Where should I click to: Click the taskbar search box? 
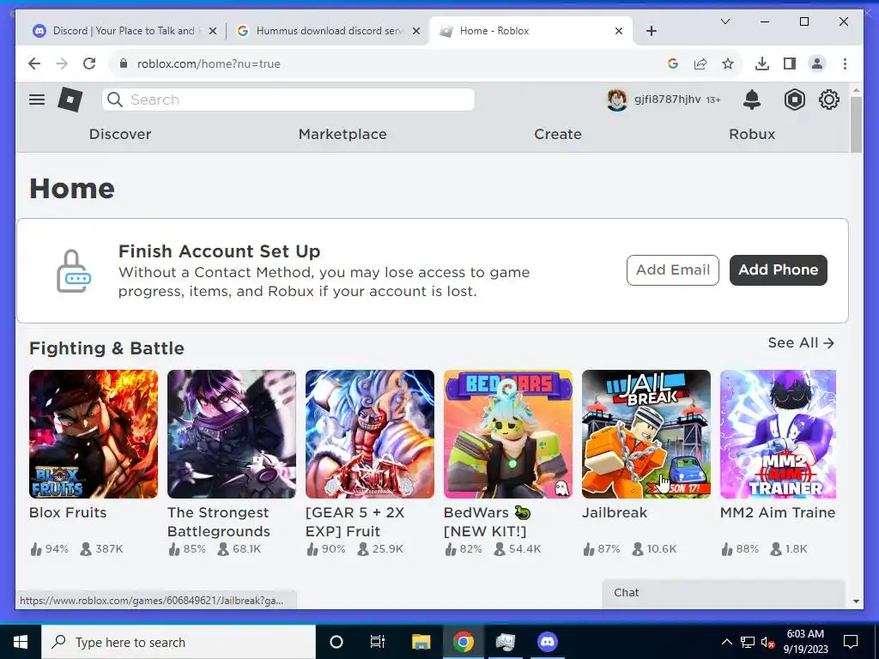(179, 642)
